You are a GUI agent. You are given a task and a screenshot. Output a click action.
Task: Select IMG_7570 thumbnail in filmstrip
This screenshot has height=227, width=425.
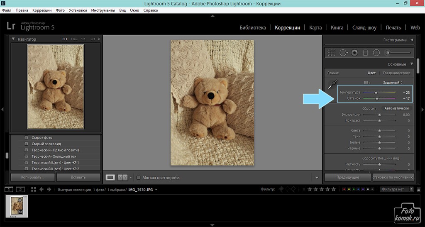17,206
